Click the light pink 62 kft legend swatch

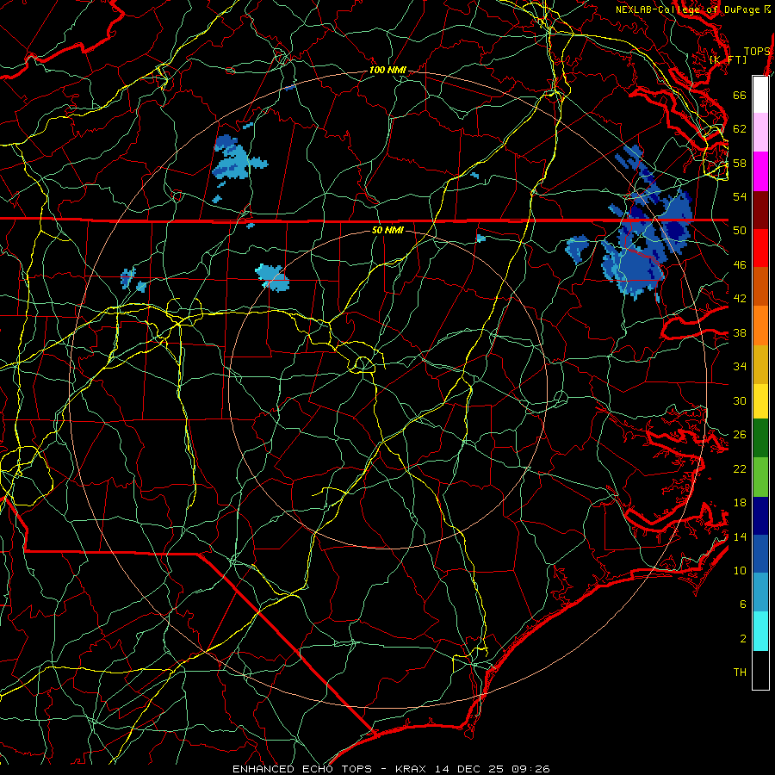tap(760, 132)
